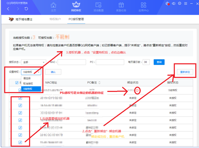Screen dimensions: 199x148
Task: Open the hamburger menu icon
Action: point(186,4)
